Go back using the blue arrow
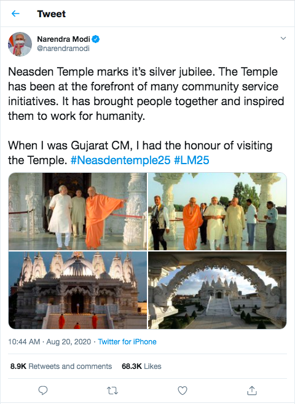The image size is (295, 404). (x=15, y=14)
